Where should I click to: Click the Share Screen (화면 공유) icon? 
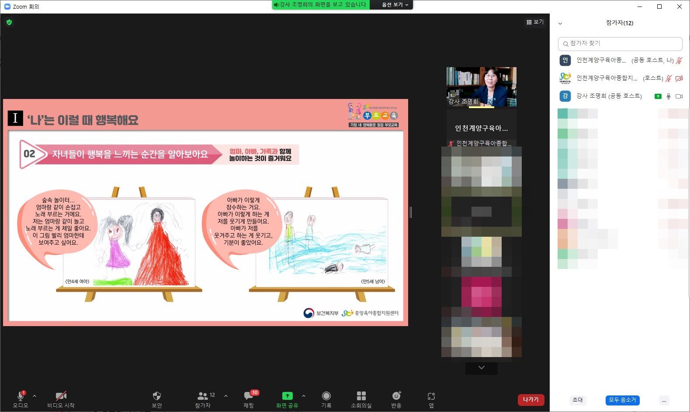click(x=287, y=396)
